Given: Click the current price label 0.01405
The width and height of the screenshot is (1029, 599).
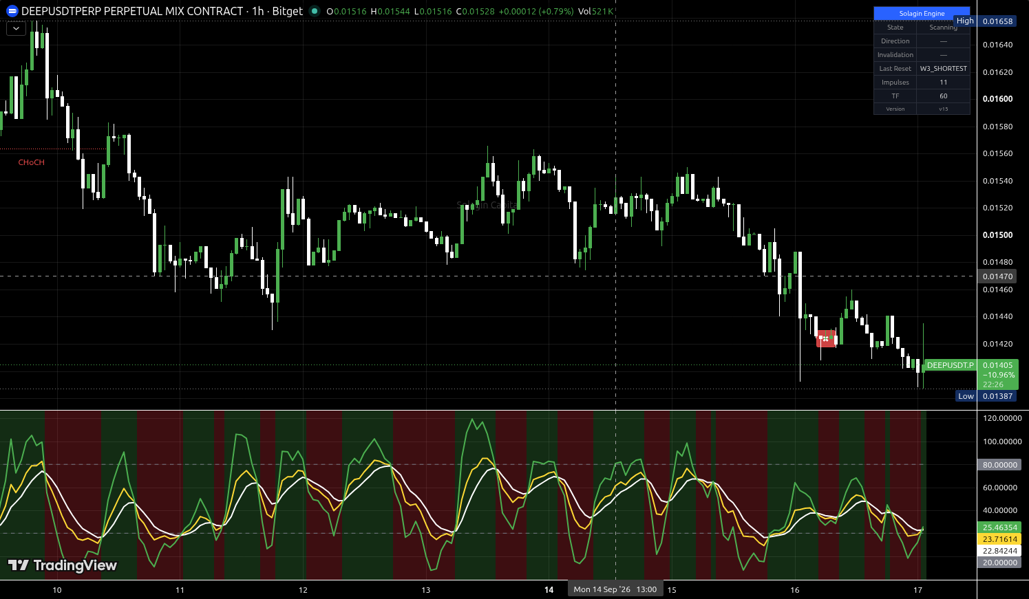Looking at the screenshot, I should tap(997, 366).
